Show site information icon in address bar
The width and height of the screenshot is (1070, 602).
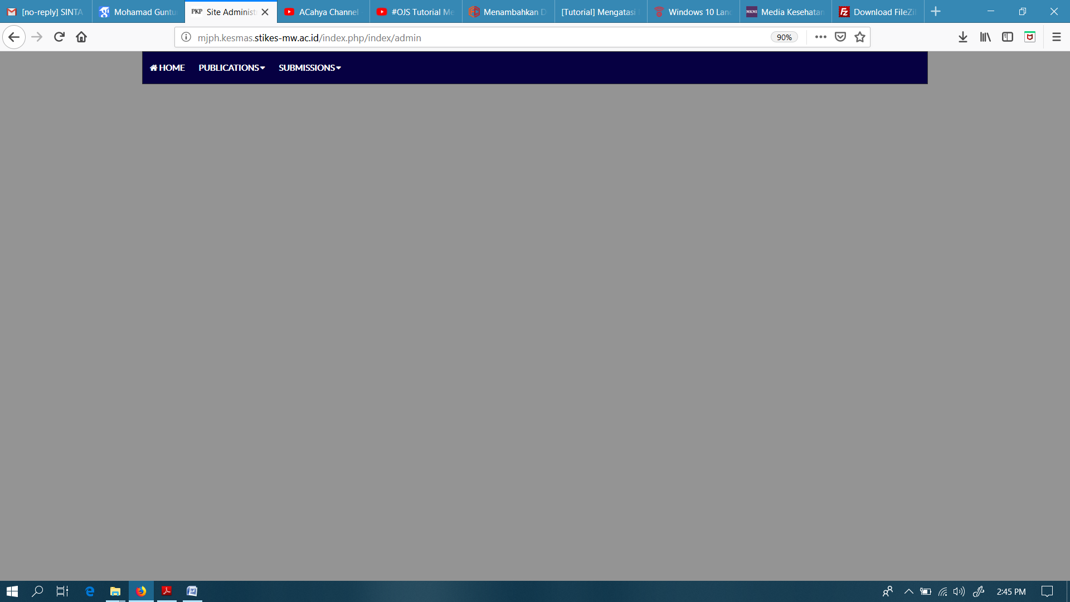tap(186, 37)
